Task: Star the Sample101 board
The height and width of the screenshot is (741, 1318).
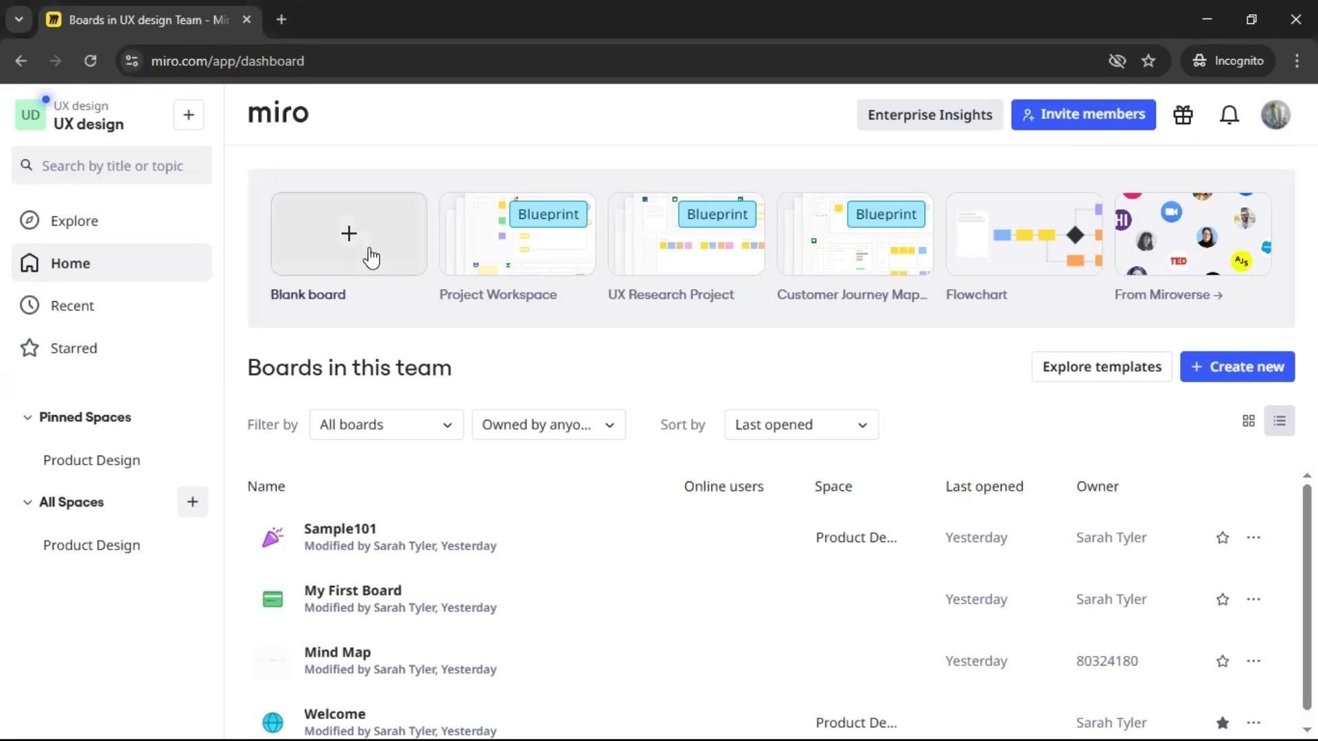Action: 1223,538
